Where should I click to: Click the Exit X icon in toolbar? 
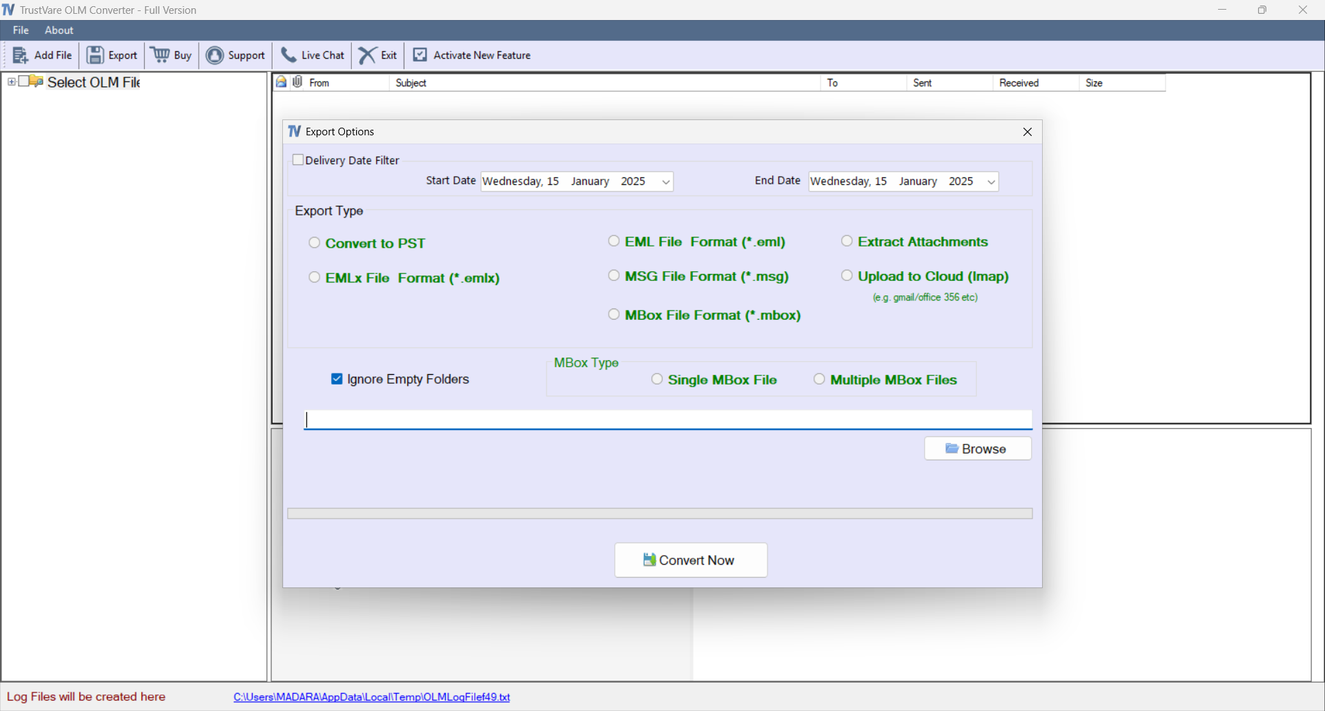coord(368,55)
